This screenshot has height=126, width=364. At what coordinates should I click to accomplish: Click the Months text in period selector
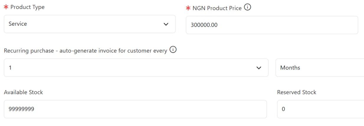290,68
